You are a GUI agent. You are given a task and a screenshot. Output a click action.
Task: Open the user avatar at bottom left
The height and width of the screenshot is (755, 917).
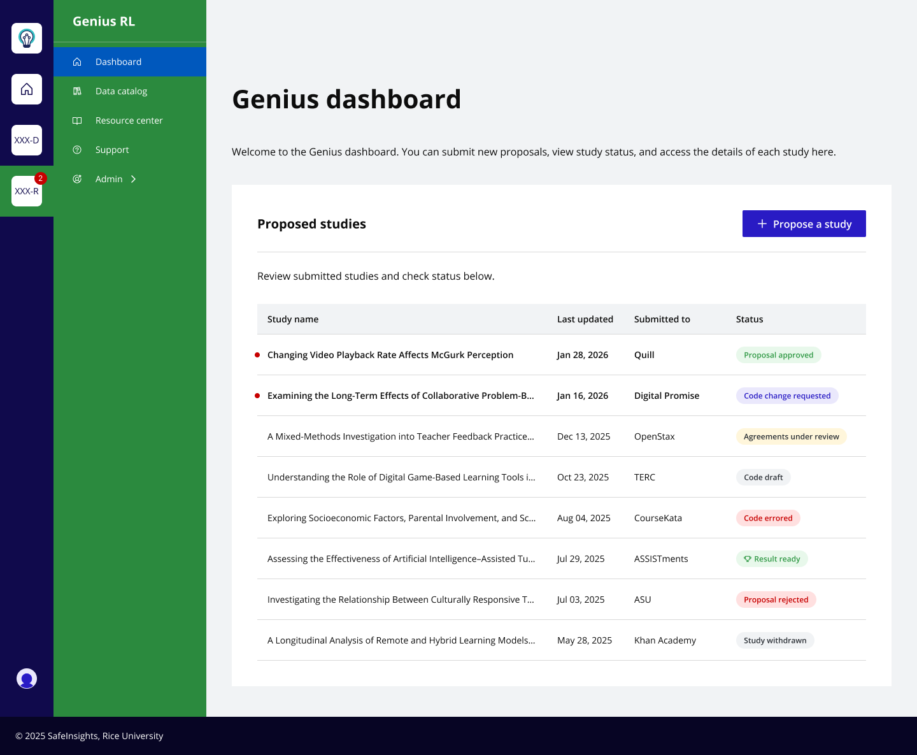(27, 679)
